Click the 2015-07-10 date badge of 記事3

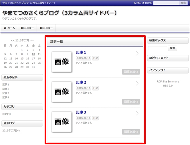(84, 118)
